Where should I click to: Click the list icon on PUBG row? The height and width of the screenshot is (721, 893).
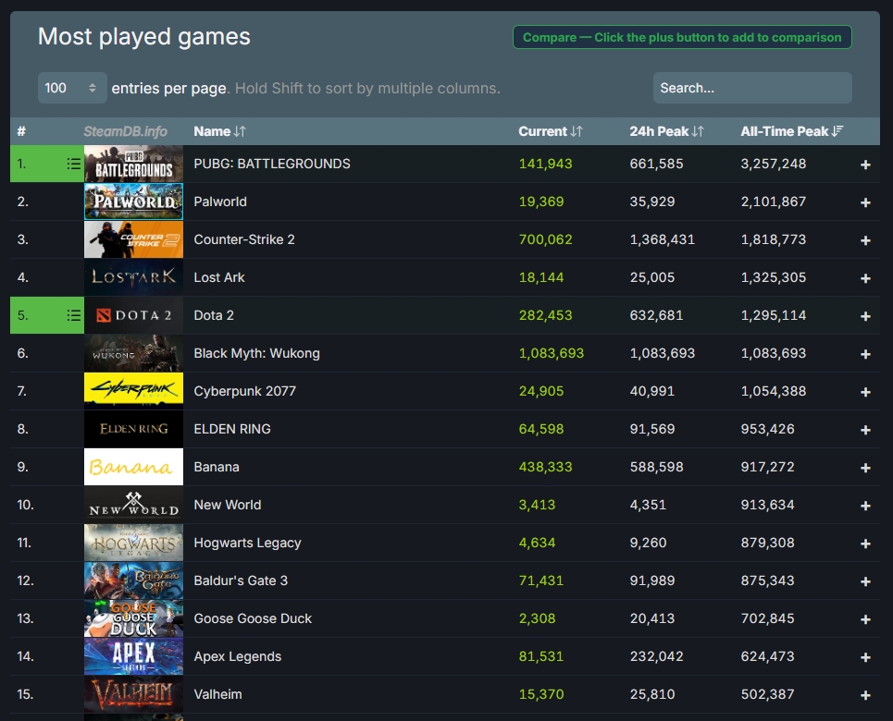[74, 164]
